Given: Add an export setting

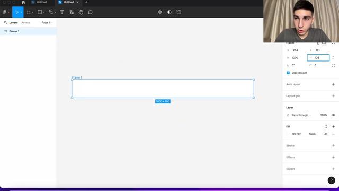Looking at the screenshot, I should (x=333, y=169).
